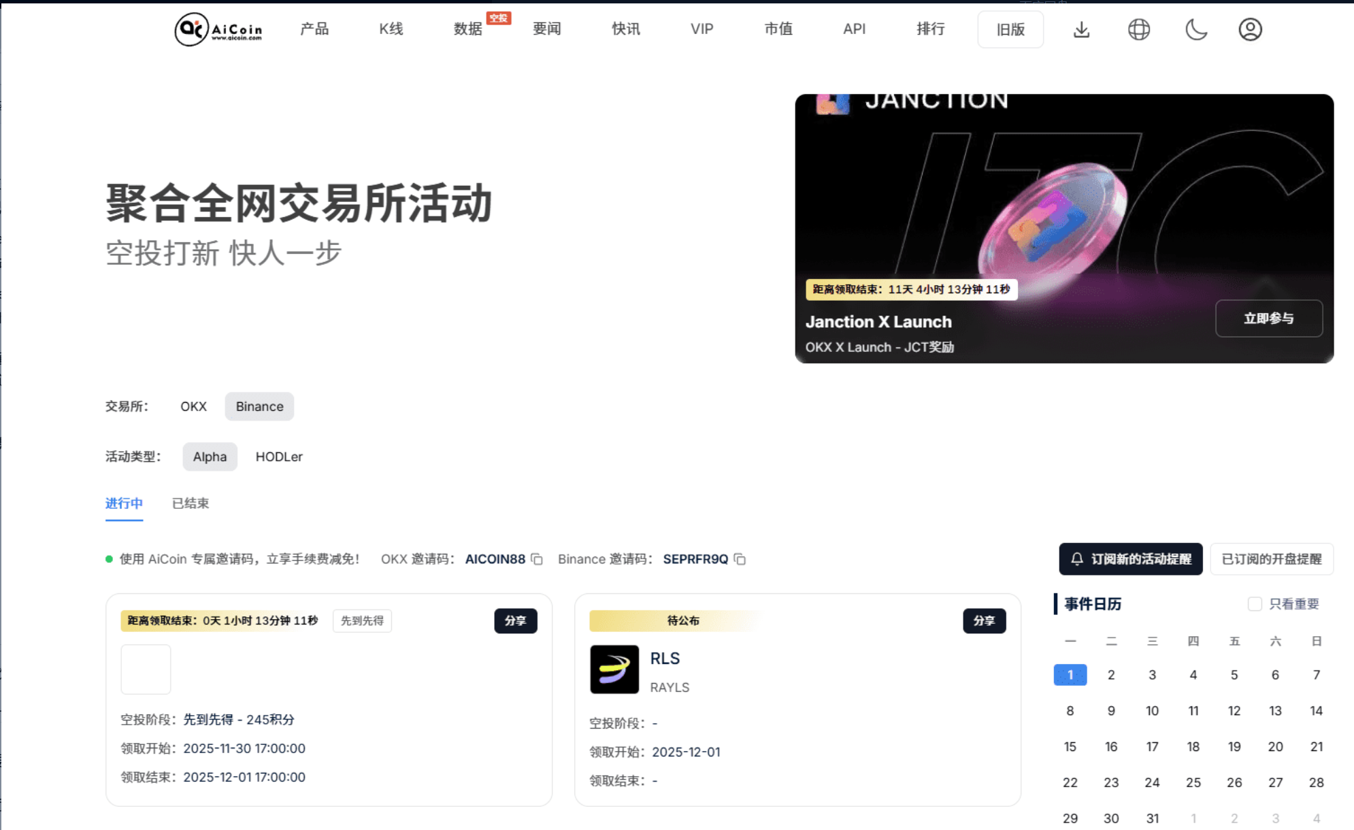This screenshot has width=1354, height=830.
Task: Switch to the 已结束 tab
Action: click(x=191, y=503)
